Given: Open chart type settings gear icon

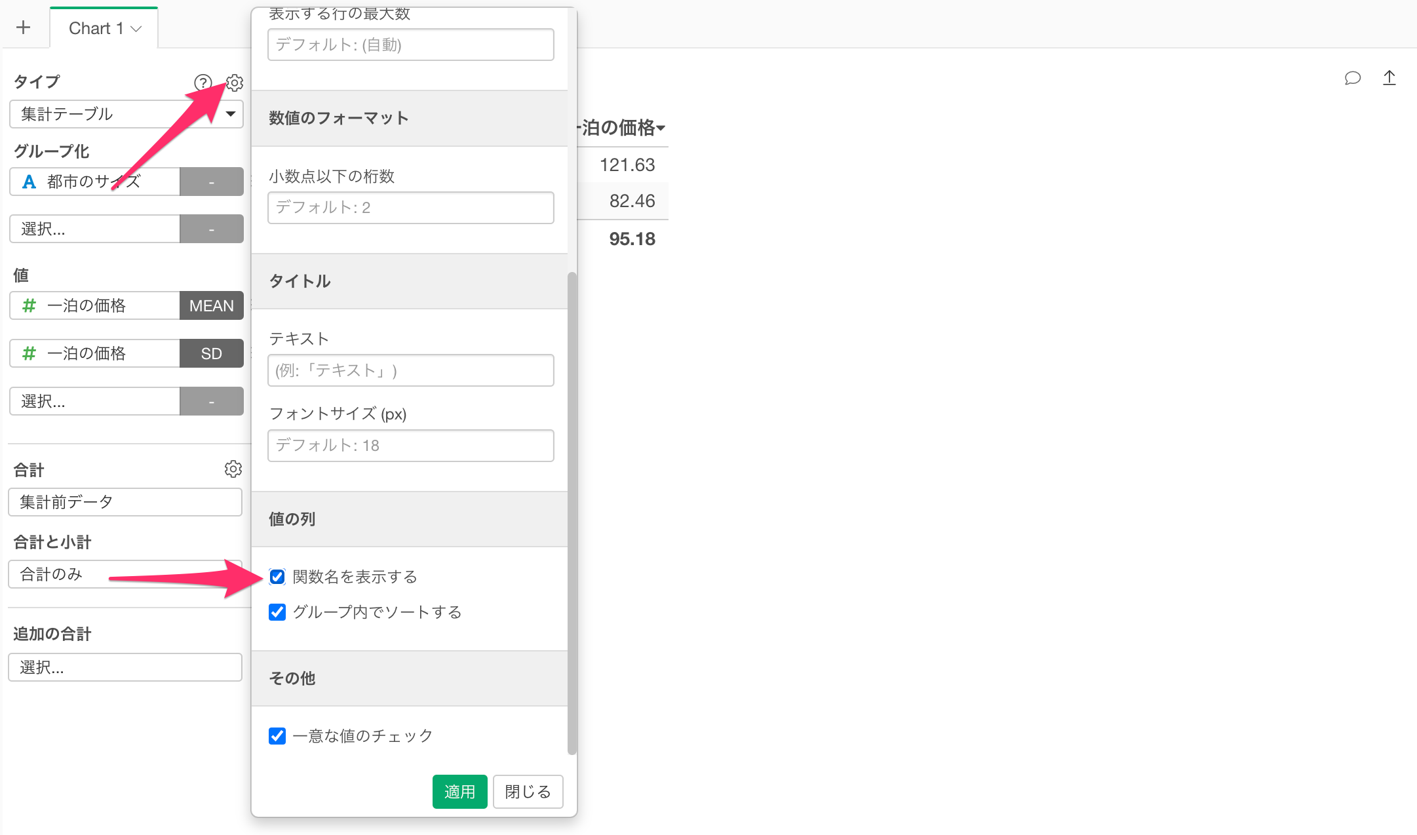Looking at the screenshot, I should [x=235, y=83].
